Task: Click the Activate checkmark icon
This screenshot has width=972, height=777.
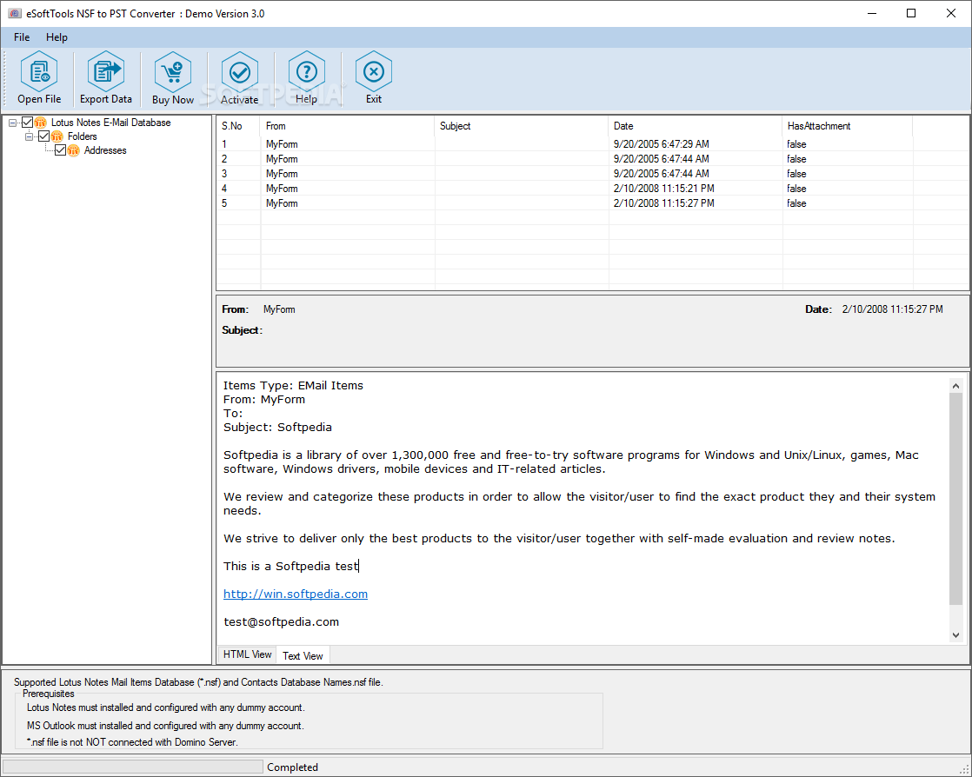Action: tap(240, 72)
